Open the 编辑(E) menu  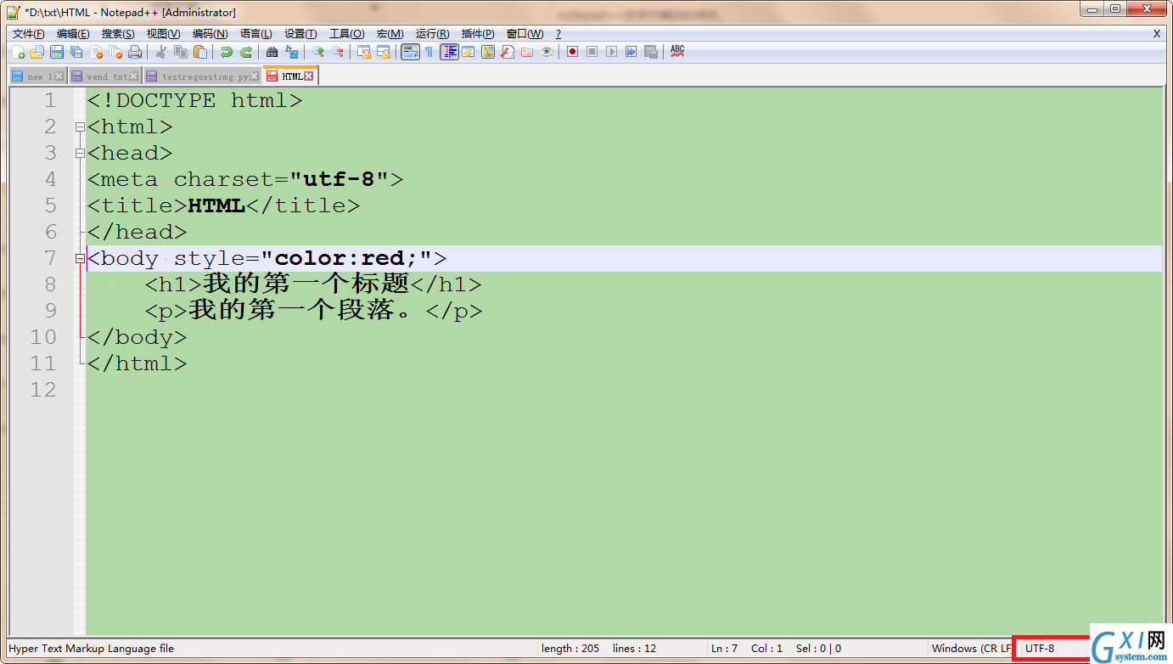(73, 34)
